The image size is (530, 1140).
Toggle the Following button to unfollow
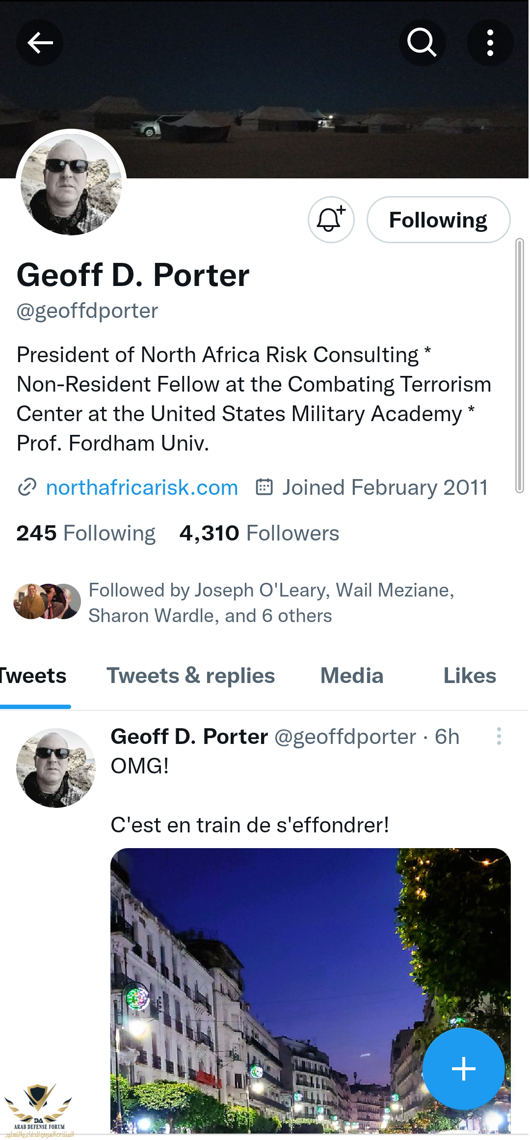pyautogui.click(x=438, y=220)
